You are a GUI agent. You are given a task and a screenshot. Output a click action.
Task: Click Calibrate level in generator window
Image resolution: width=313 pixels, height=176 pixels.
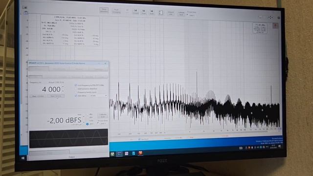click(103, 115)
